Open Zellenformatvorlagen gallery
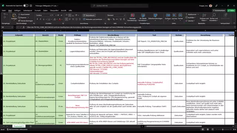This screenshot has width=237, height=133. coord(155,17)
